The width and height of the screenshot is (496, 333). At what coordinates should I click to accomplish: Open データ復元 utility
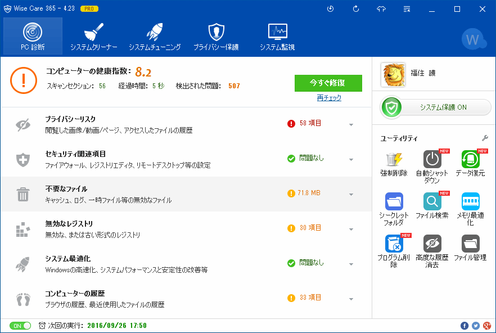(470, 164)
